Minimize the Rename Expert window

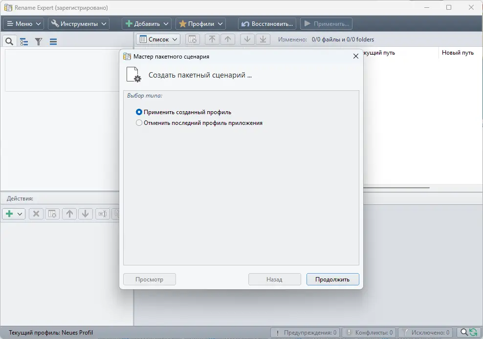pyautogui.click(x=427, y=7)
